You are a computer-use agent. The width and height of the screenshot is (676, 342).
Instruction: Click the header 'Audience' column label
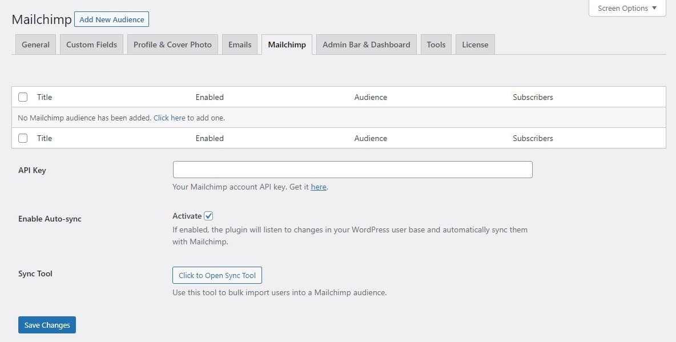tap(371, 97)
